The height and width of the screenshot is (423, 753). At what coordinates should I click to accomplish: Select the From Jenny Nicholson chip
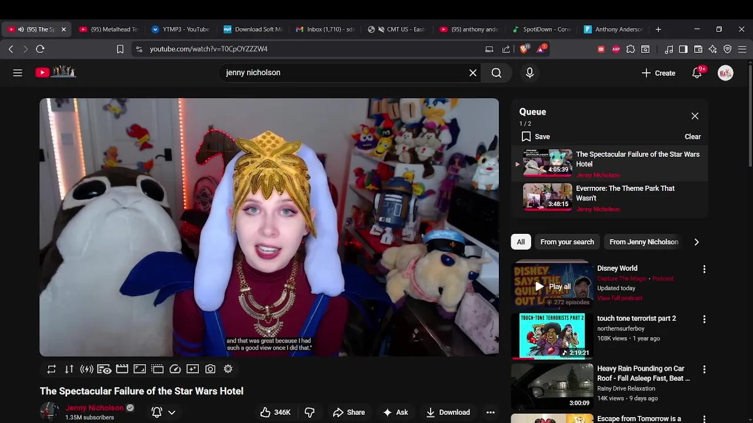pos(644,242)
